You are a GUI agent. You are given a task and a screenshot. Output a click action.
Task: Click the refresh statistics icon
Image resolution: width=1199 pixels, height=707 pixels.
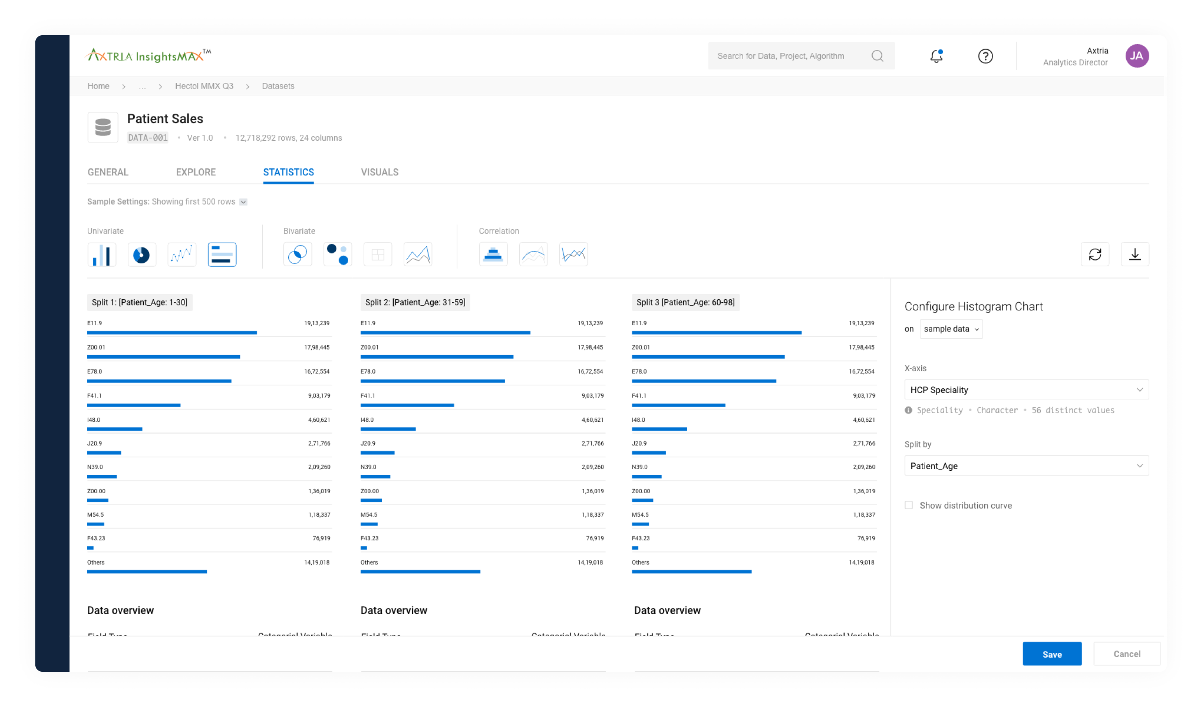point(1095,254)
